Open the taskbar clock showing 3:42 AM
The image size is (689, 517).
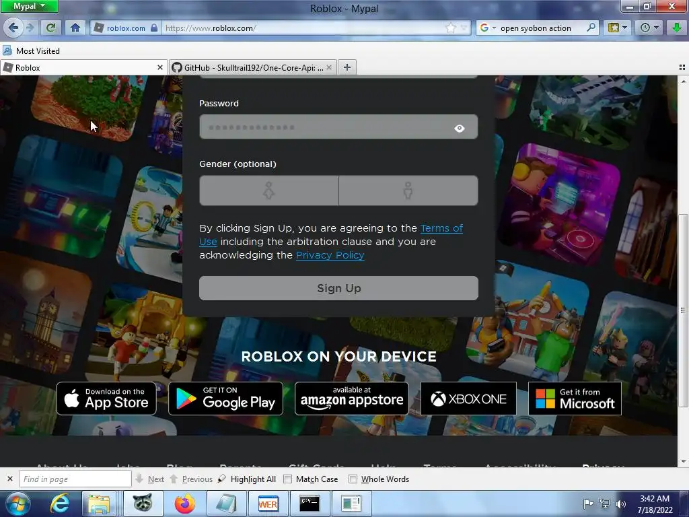tap(655, 504)
